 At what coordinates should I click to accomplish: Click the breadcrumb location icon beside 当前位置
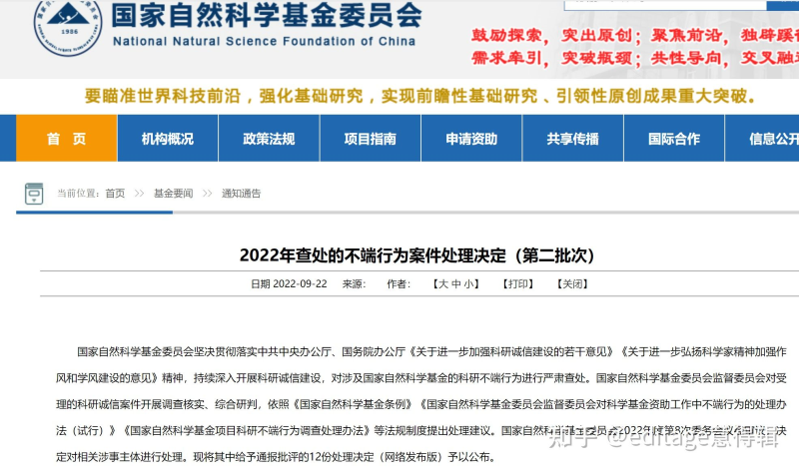[33, 193]
